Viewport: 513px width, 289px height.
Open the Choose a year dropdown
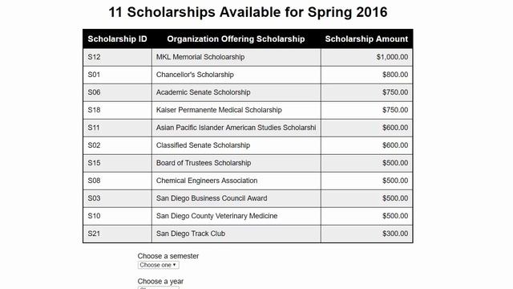159,287
